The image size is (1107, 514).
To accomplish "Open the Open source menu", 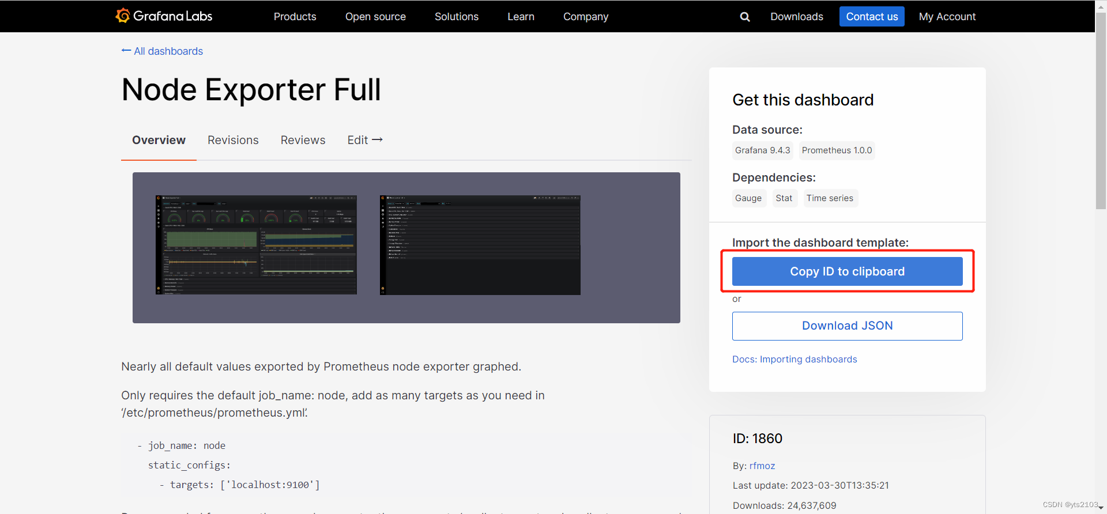I will (x=375, y=17).
